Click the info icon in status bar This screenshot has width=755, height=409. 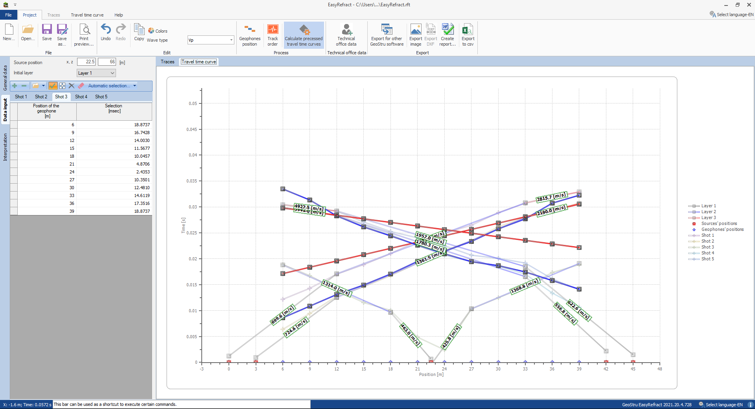click(750, 405)
